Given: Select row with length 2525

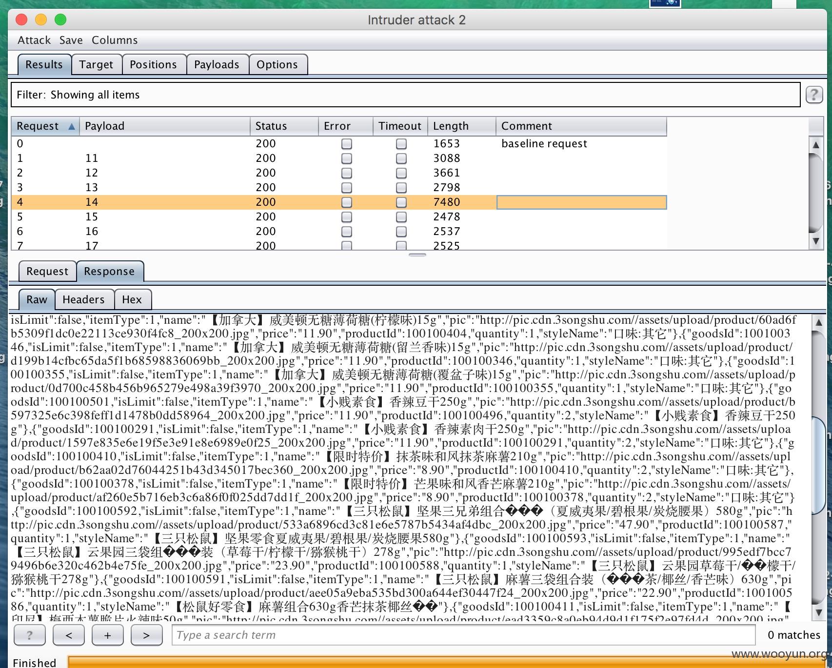Looking at the screenshot, I should click(339, 245).
